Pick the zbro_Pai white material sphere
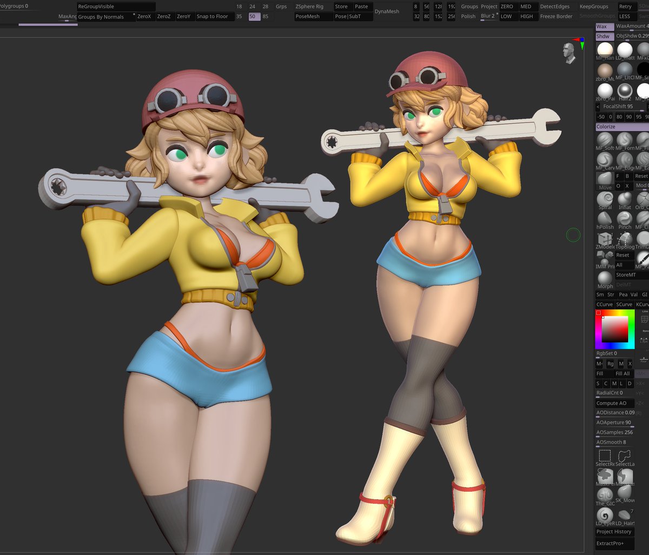The width and height of the screenshot is (649, 555). (605, 92)
